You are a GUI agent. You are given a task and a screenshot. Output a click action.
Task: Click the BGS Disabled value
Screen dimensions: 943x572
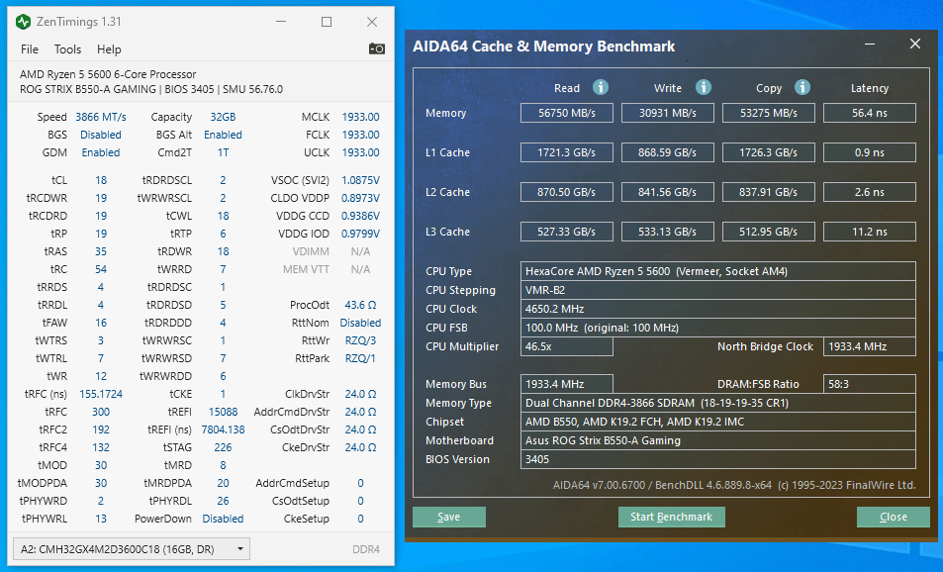pos(100,135)
